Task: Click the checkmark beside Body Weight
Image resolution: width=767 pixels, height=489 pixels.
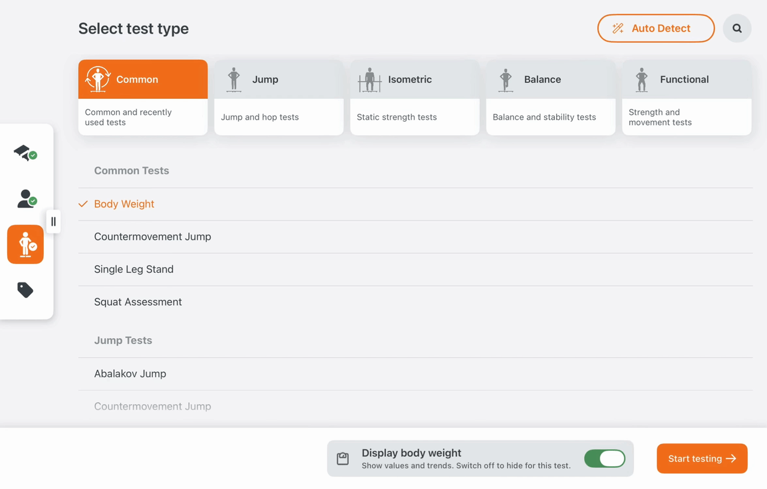Action: click(83, 204)
